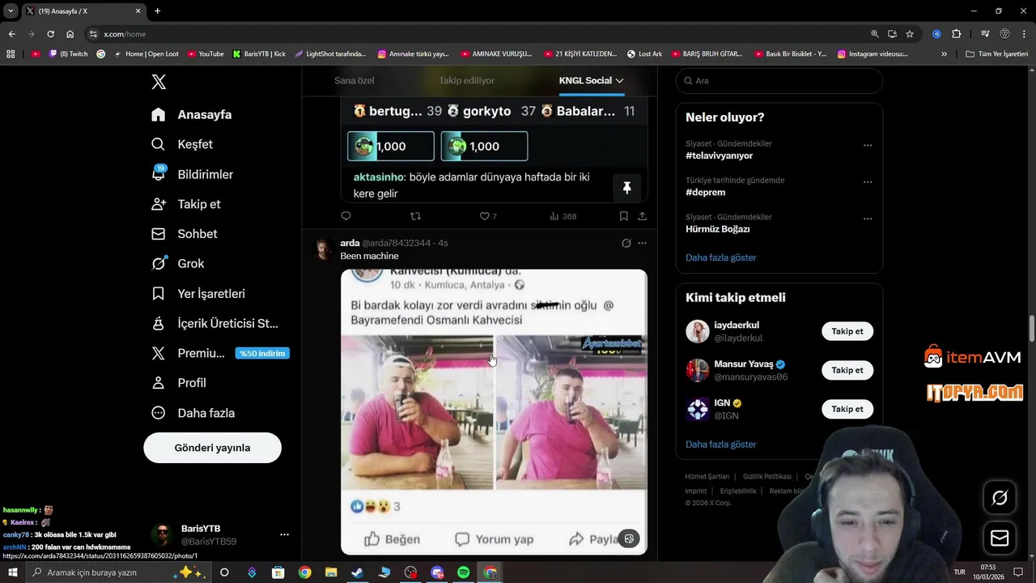Image resolution: width=1036 pixels, height=583 pixels.
Task: Reply to the post with 368 views
Action: coord(346,216)
